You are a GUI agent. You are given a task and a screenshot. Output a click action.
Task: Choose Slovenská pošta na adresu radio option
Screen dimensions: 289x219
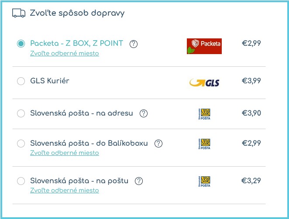21,113
